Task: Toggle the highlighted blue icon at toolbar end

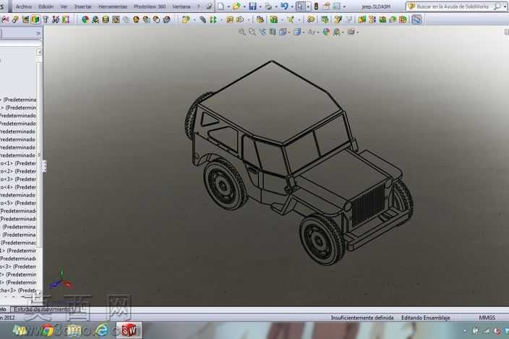Action: pos(416,20)
